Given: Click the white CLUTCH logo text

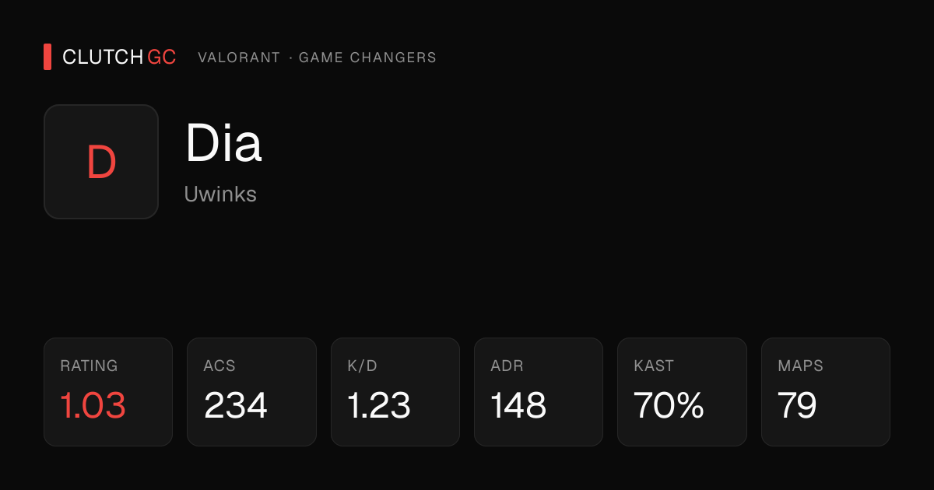Looking at the screenshot, I should (x=103, y=58).
